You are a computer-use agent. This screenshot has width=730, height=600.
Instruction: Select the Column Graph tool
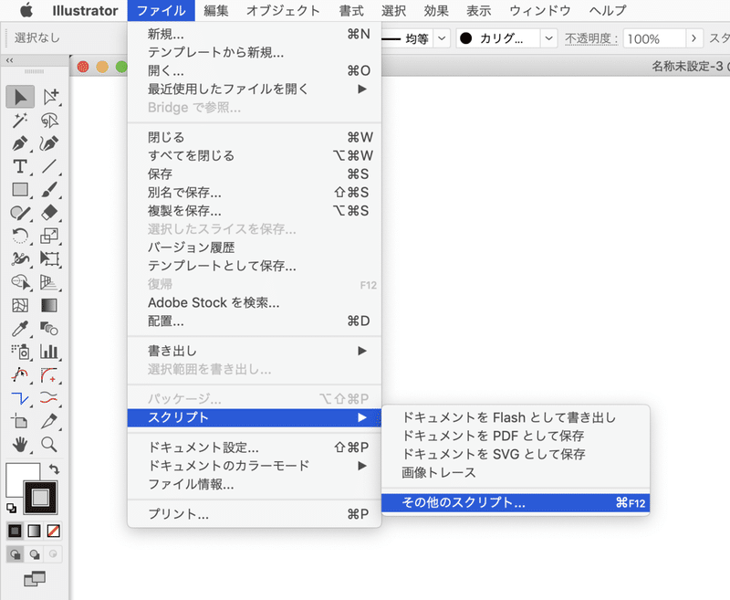click(49, 352)
